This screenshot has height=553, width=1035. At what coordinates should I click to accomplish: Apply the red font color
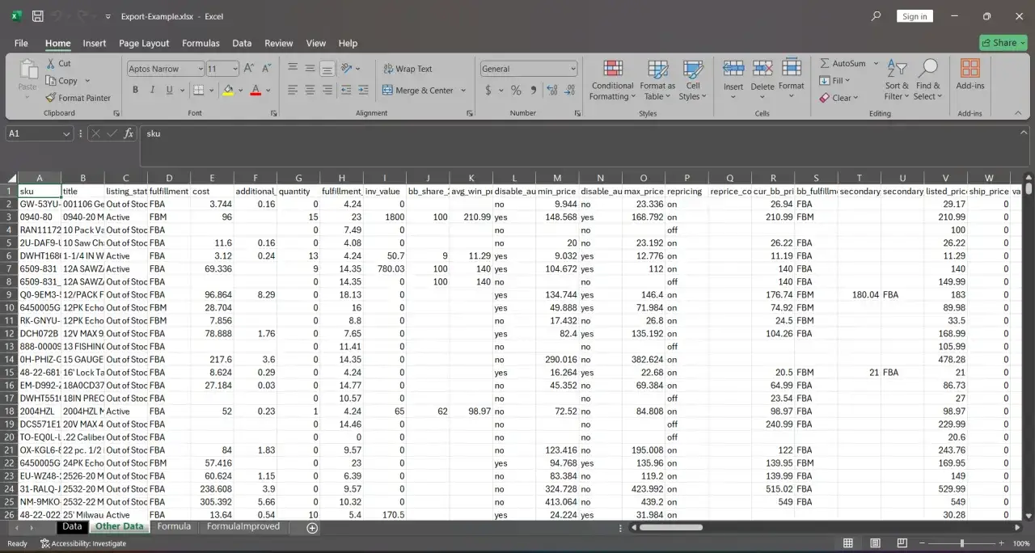pos(256,90)
